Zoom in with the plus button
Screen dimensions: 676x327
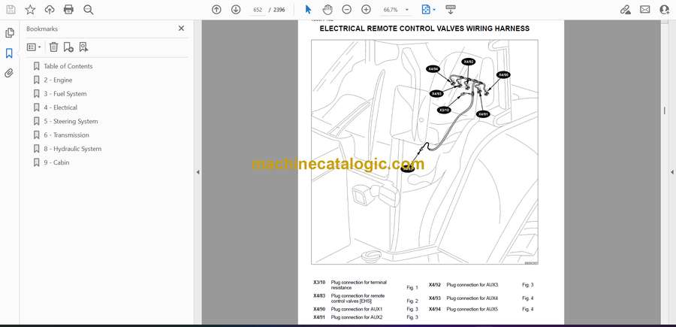[366, 10]
